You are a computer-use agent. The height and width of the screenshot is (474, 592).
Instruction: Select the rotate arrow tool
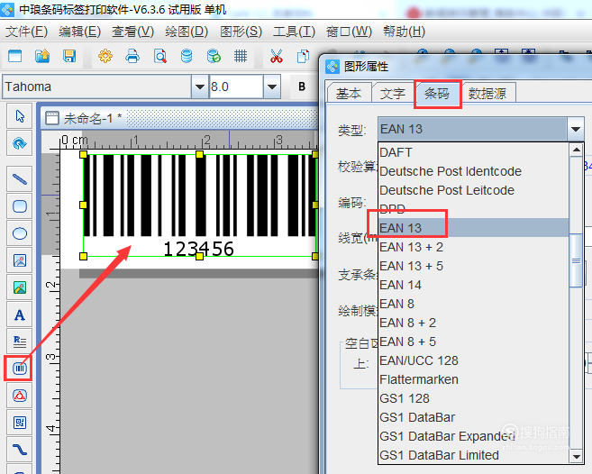pos(20,143)
